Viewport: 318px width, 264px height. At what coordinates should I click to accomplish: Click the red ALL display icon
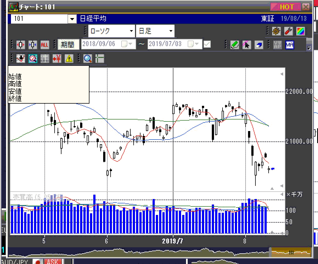point(45,45)
